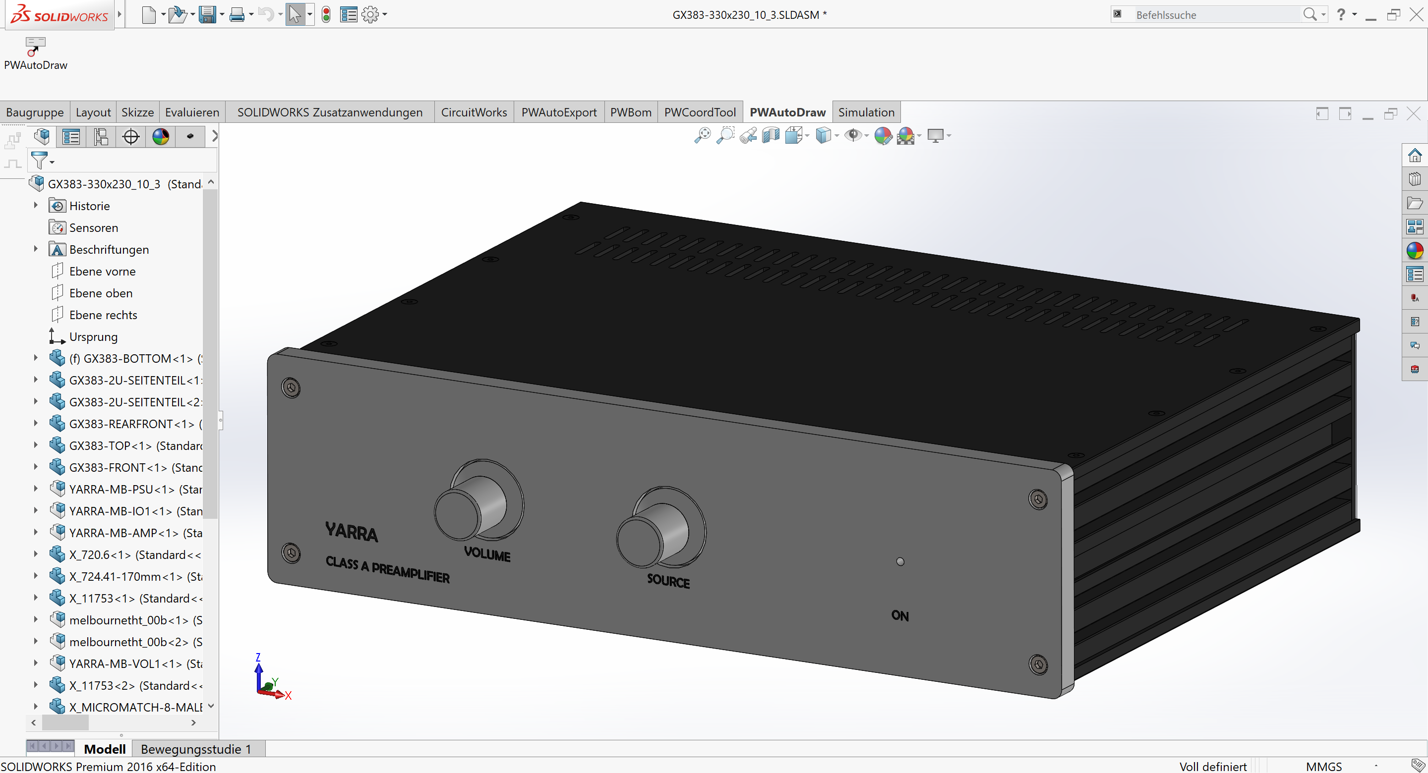Open Hide/Show Items eye icon
This screenshot has height=773, width=1428.
853,135
